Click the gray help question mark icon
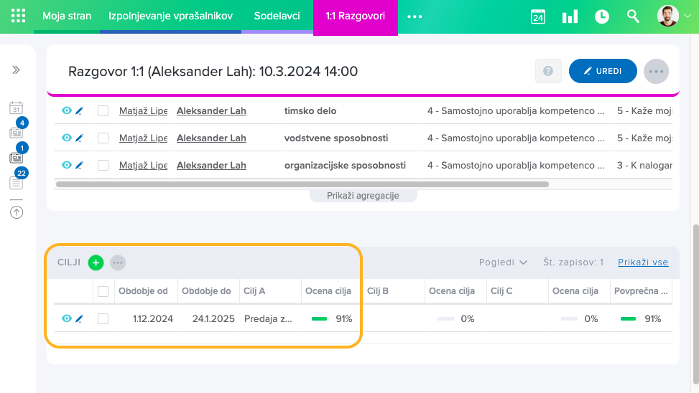The image size is (699, 393). tap(548, 71)
